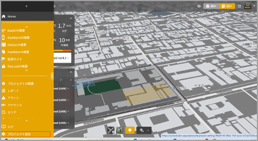This screenshot has width=258, height=141.
Task: Click the DasLock padlock icon
Action: click(x=3, y=66)
